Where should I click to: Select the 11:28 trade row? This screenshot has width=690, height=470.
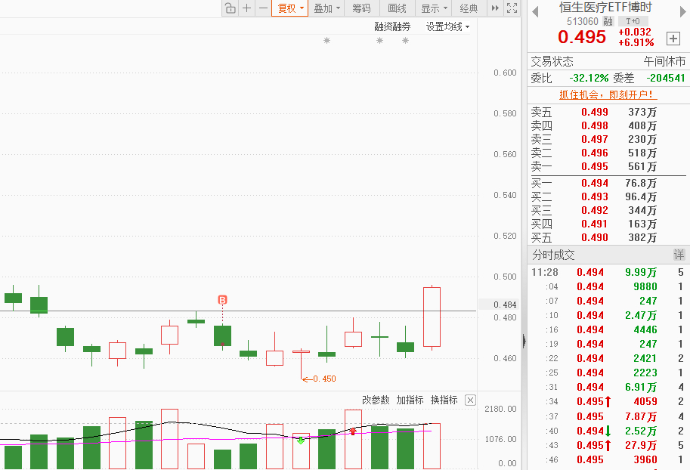coord(608,273)
